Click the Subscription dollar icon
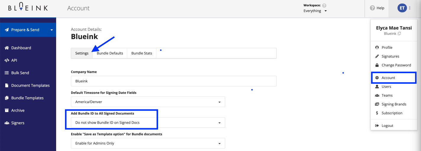The image size is (421, 151). [377, 113]
